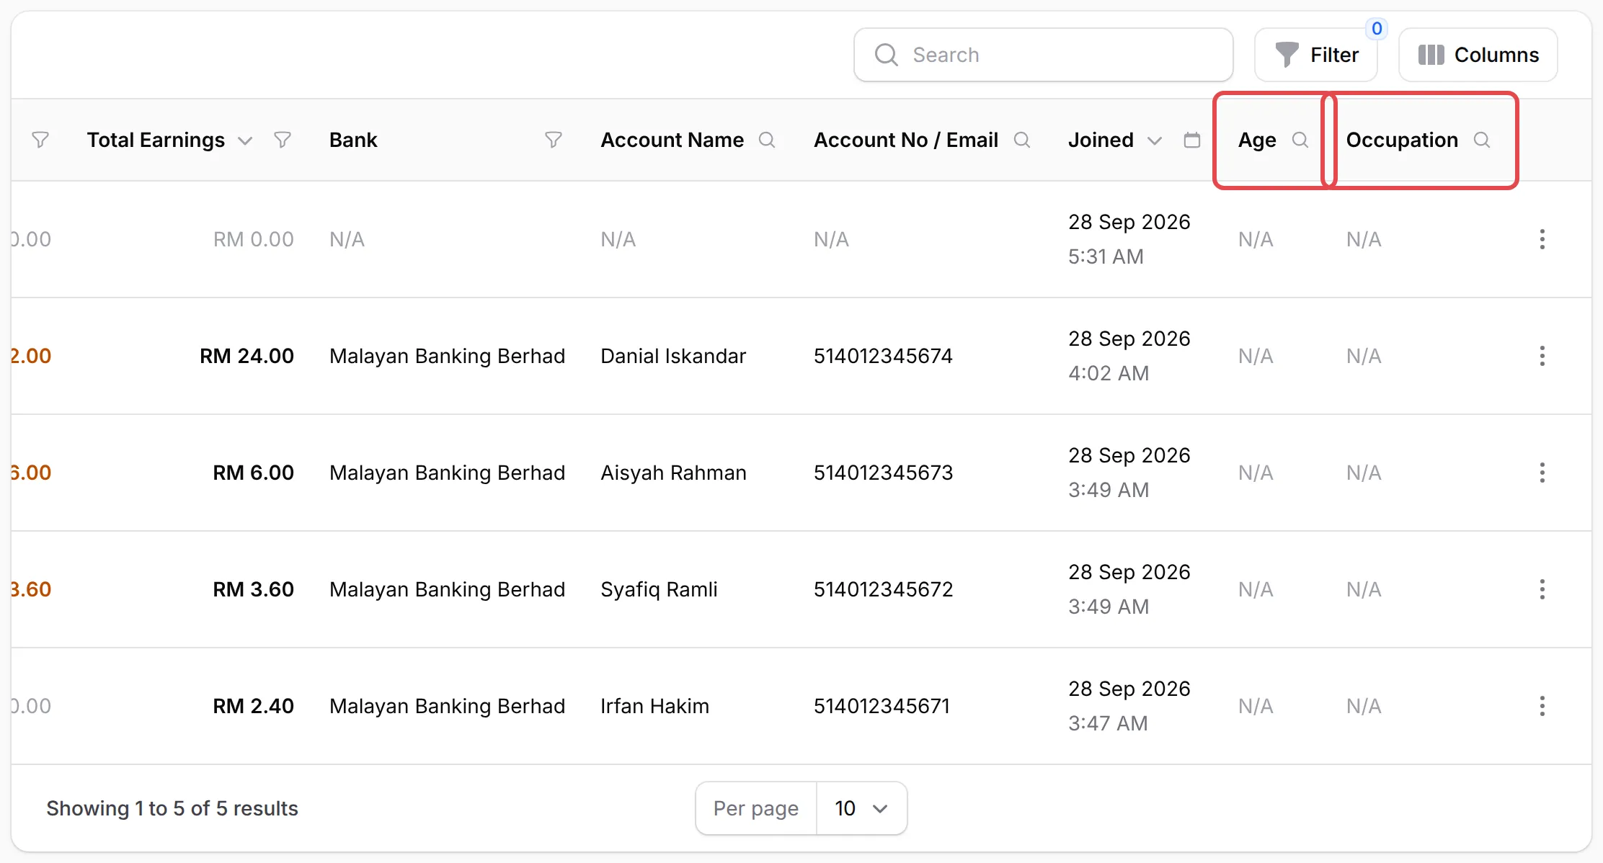The height and width of the screenshot is (863, 1603).
Task: Select the Syafiq Ramli account name cell
Action: (659, 589)
